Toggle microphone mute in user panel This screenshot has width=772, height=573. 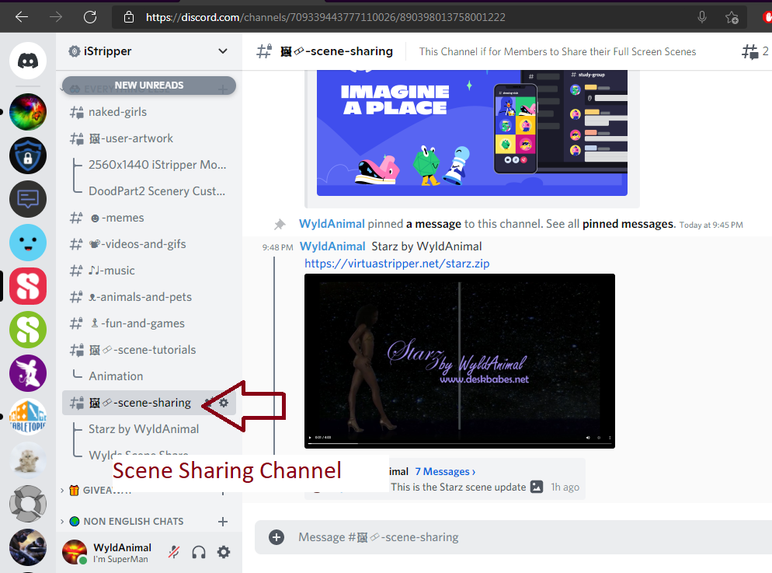tap(174, 552)
